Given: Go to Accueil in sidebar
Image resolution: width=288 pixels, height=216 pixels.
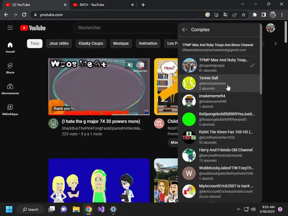Looking at the screenshot, I should (x=10, y=47).
